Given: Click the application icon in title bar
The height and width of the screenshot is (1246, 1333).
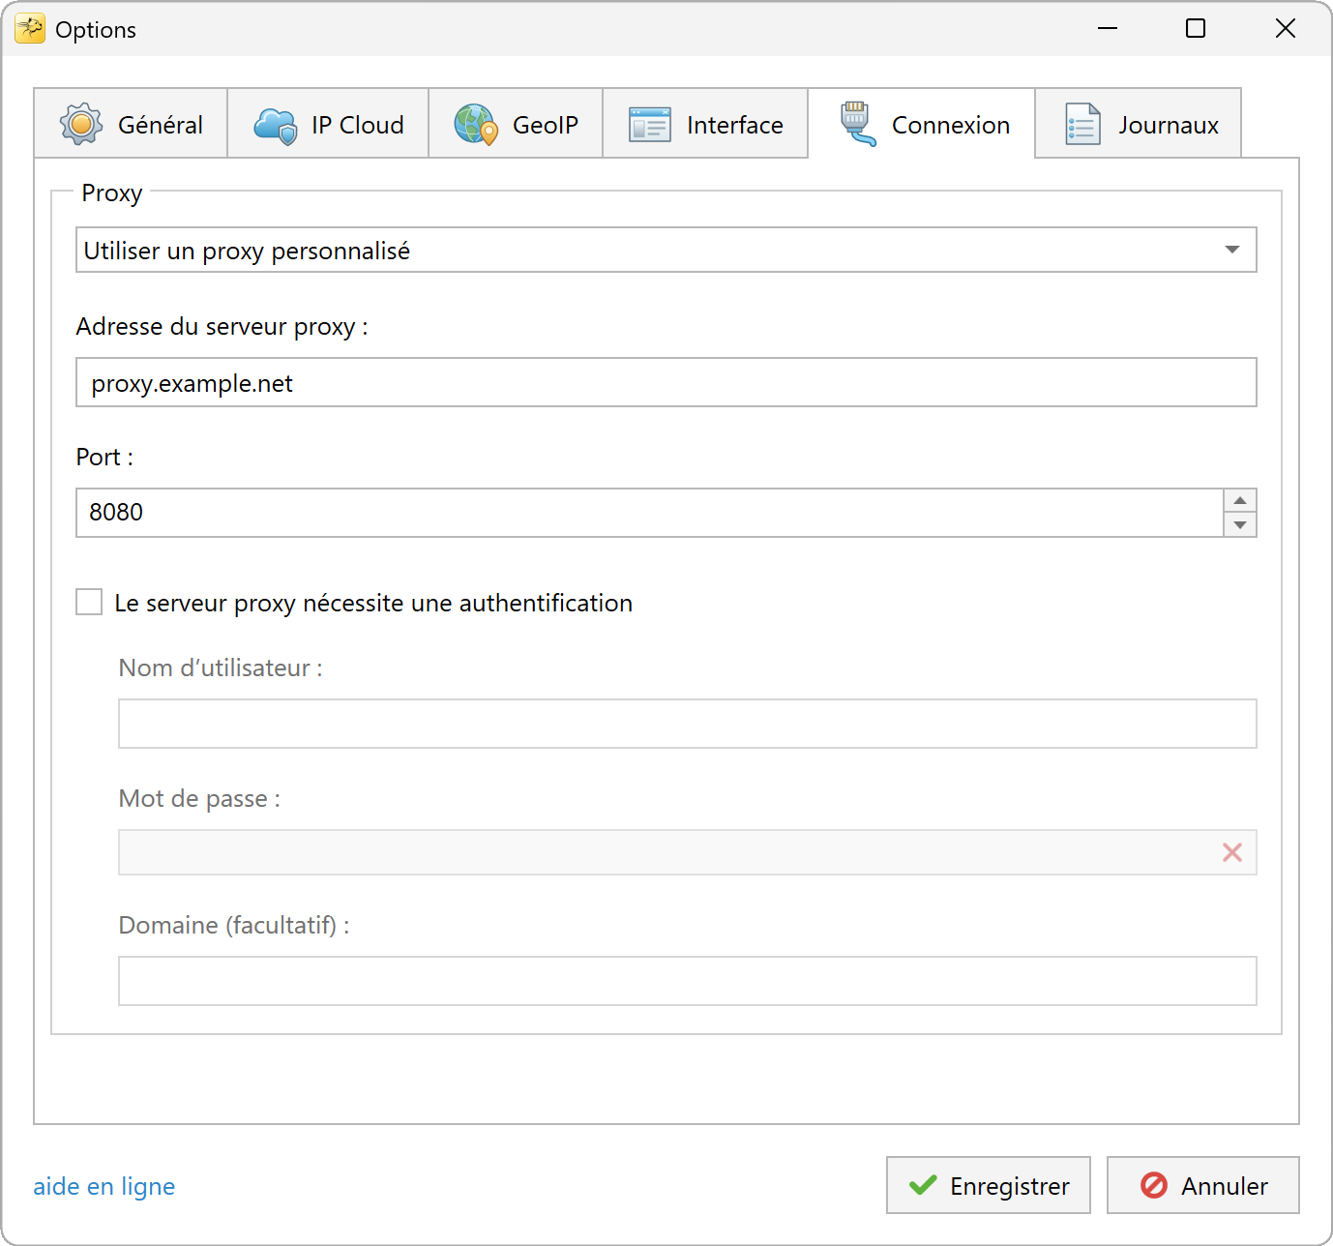Looking at the screenshot, I should tap(30, 29).
